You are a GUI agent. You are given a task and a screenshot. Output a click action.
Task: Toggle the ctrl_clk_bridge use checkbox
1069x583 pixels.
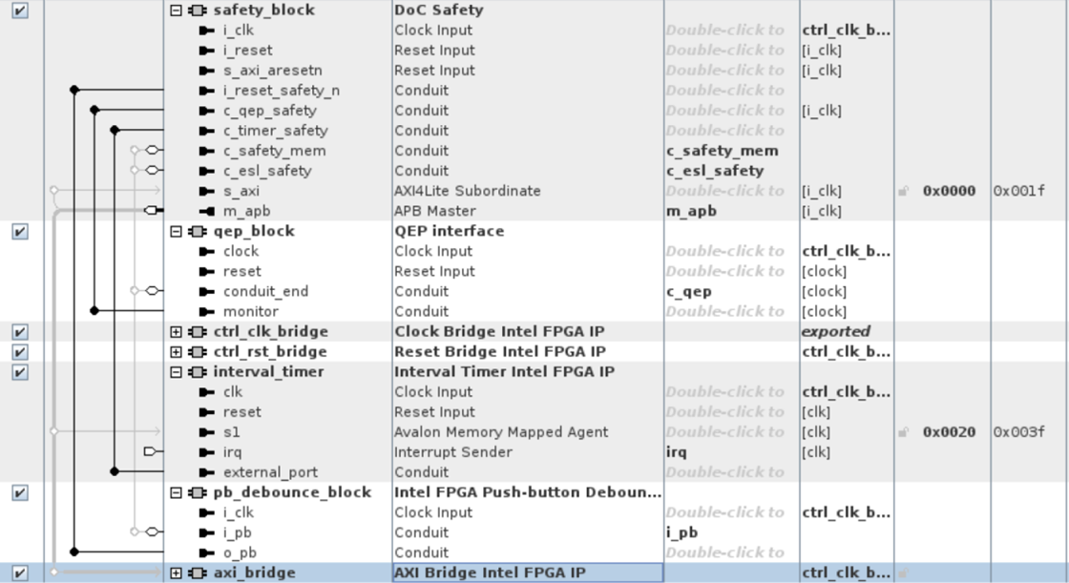tap(20, 331)
